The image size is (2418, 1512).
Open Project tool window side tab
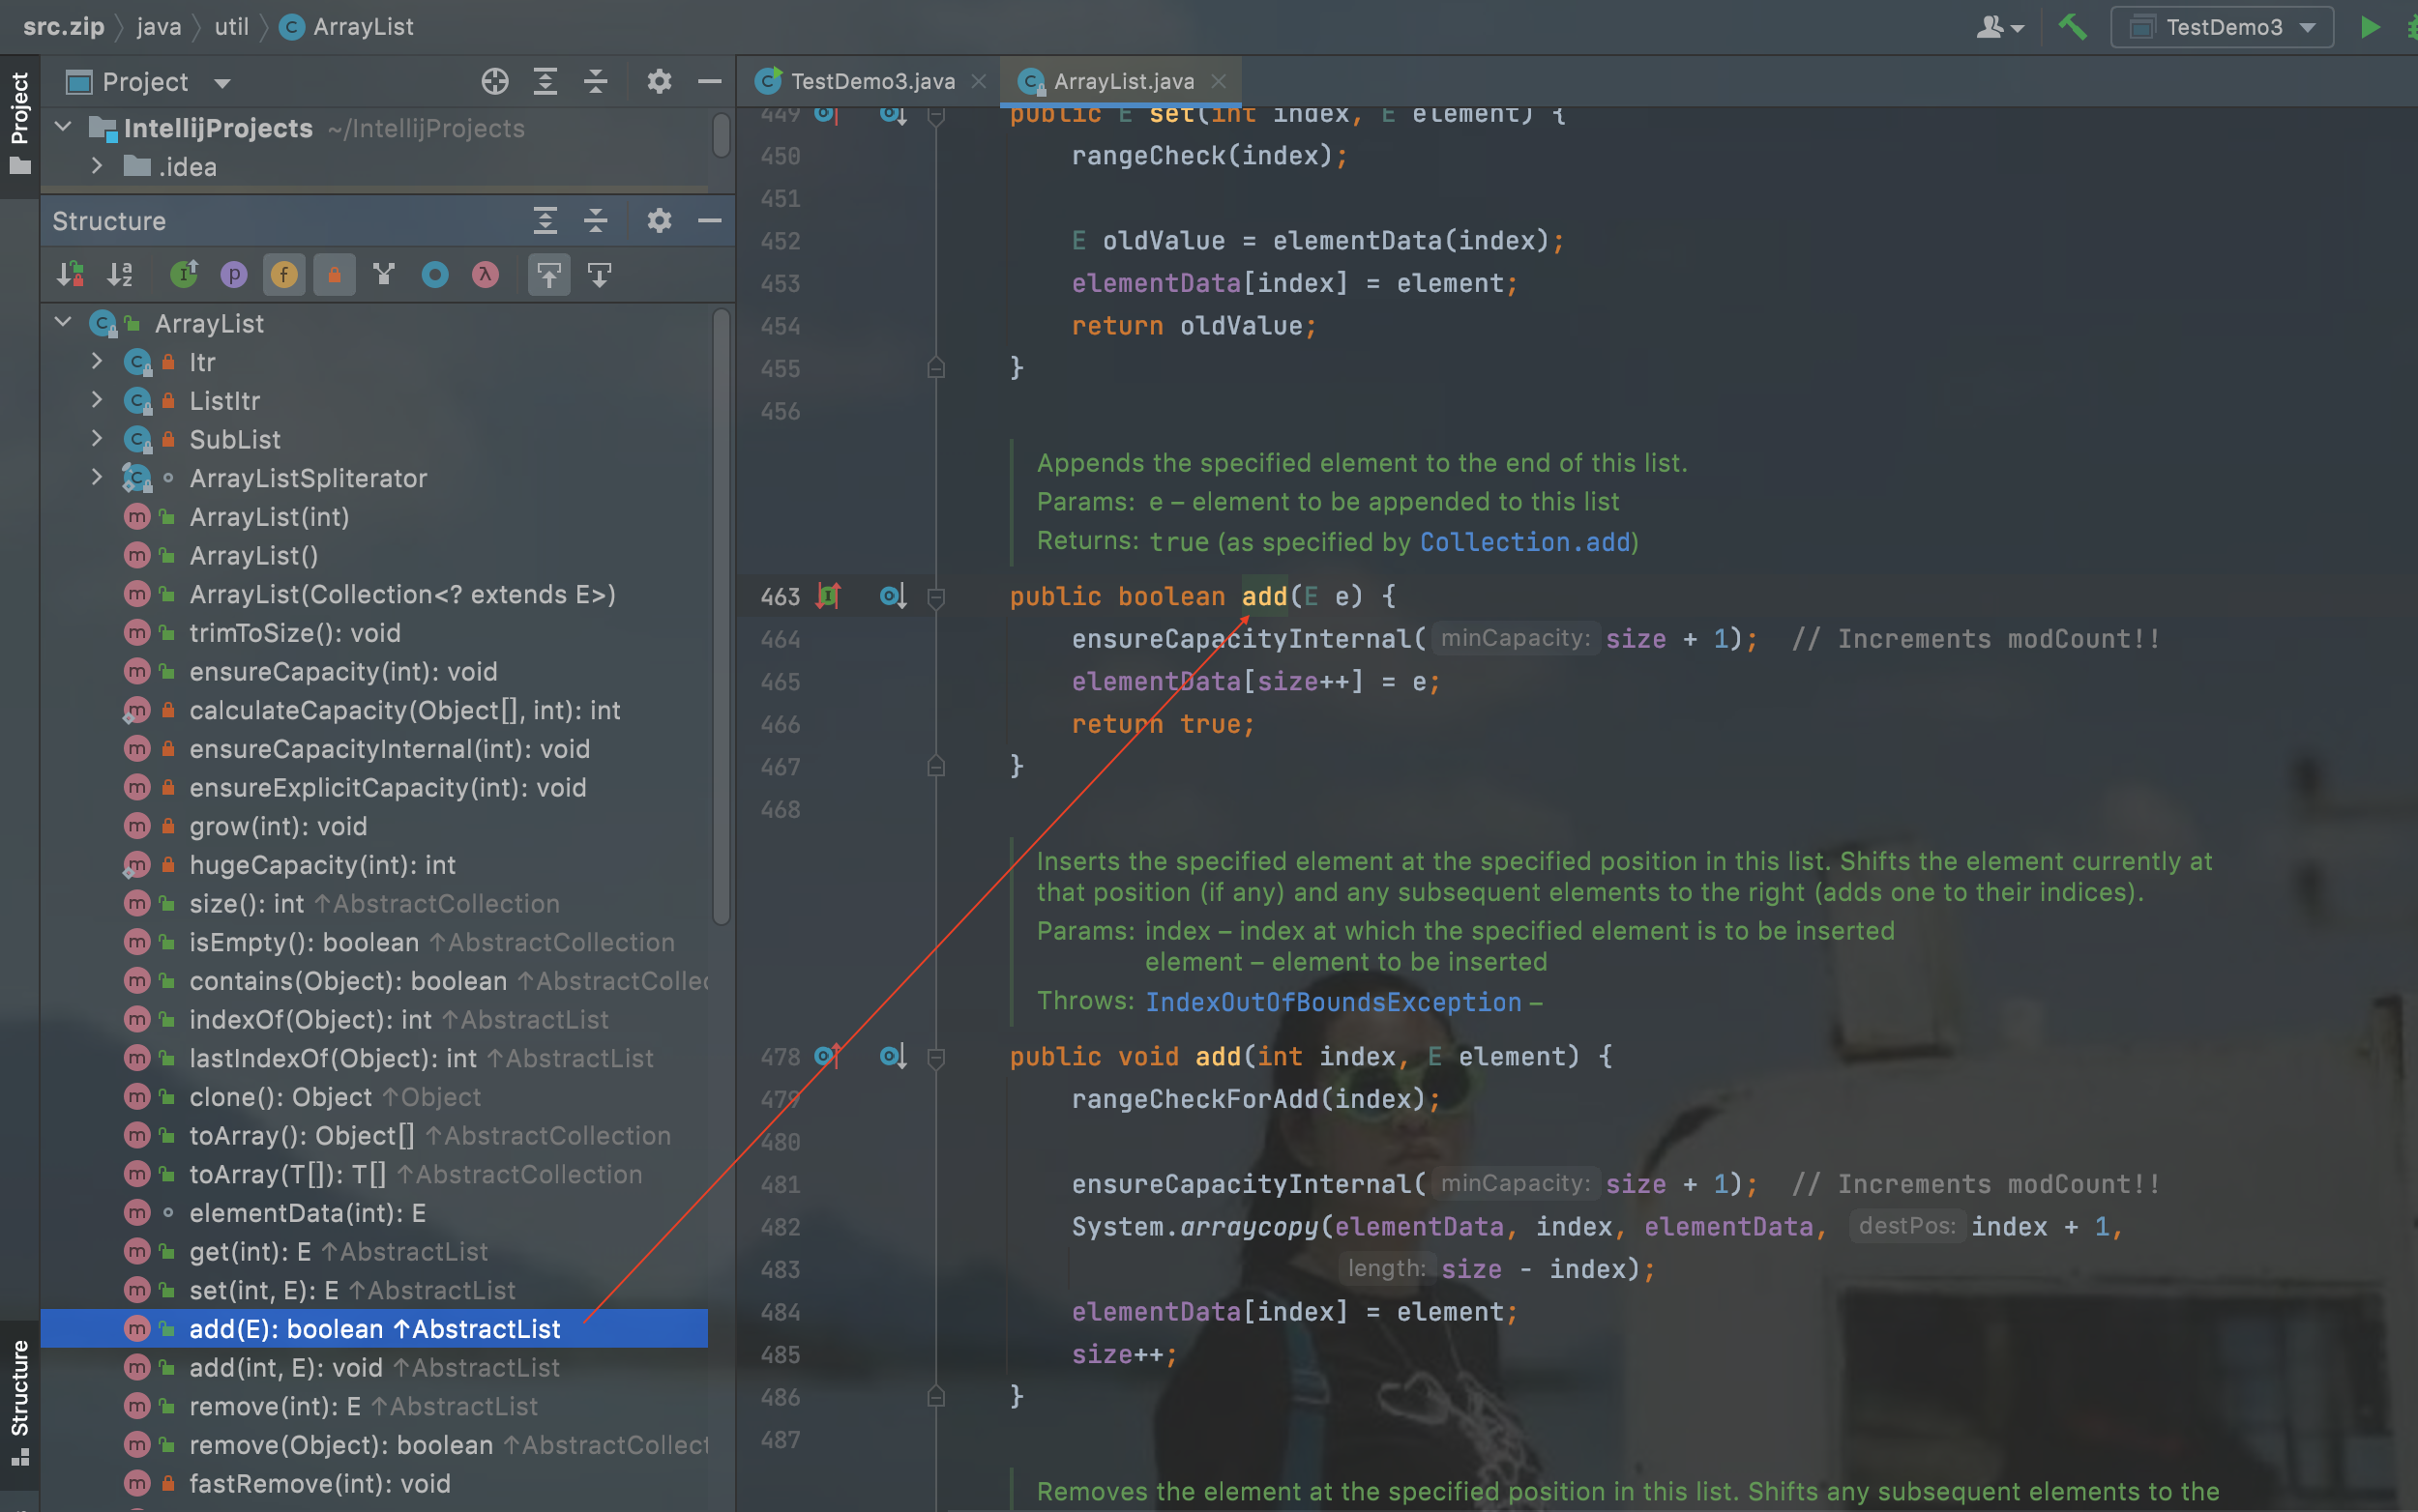click(x=20, y=125)
